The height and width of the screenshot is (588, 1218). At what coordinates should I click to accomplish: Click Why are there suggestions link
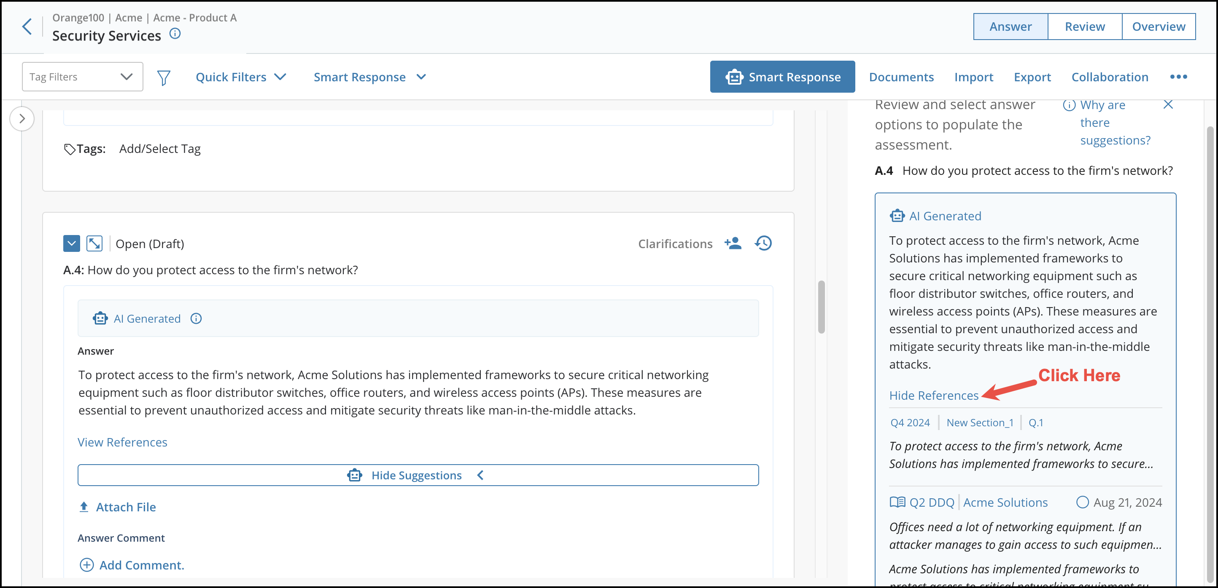pyautogui.click(x=1115, y=123)
